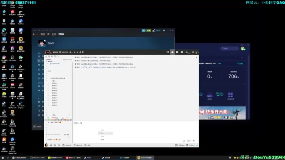
Task: Click the promotional banner in accelerator window
Action: (x=222, y=113)
